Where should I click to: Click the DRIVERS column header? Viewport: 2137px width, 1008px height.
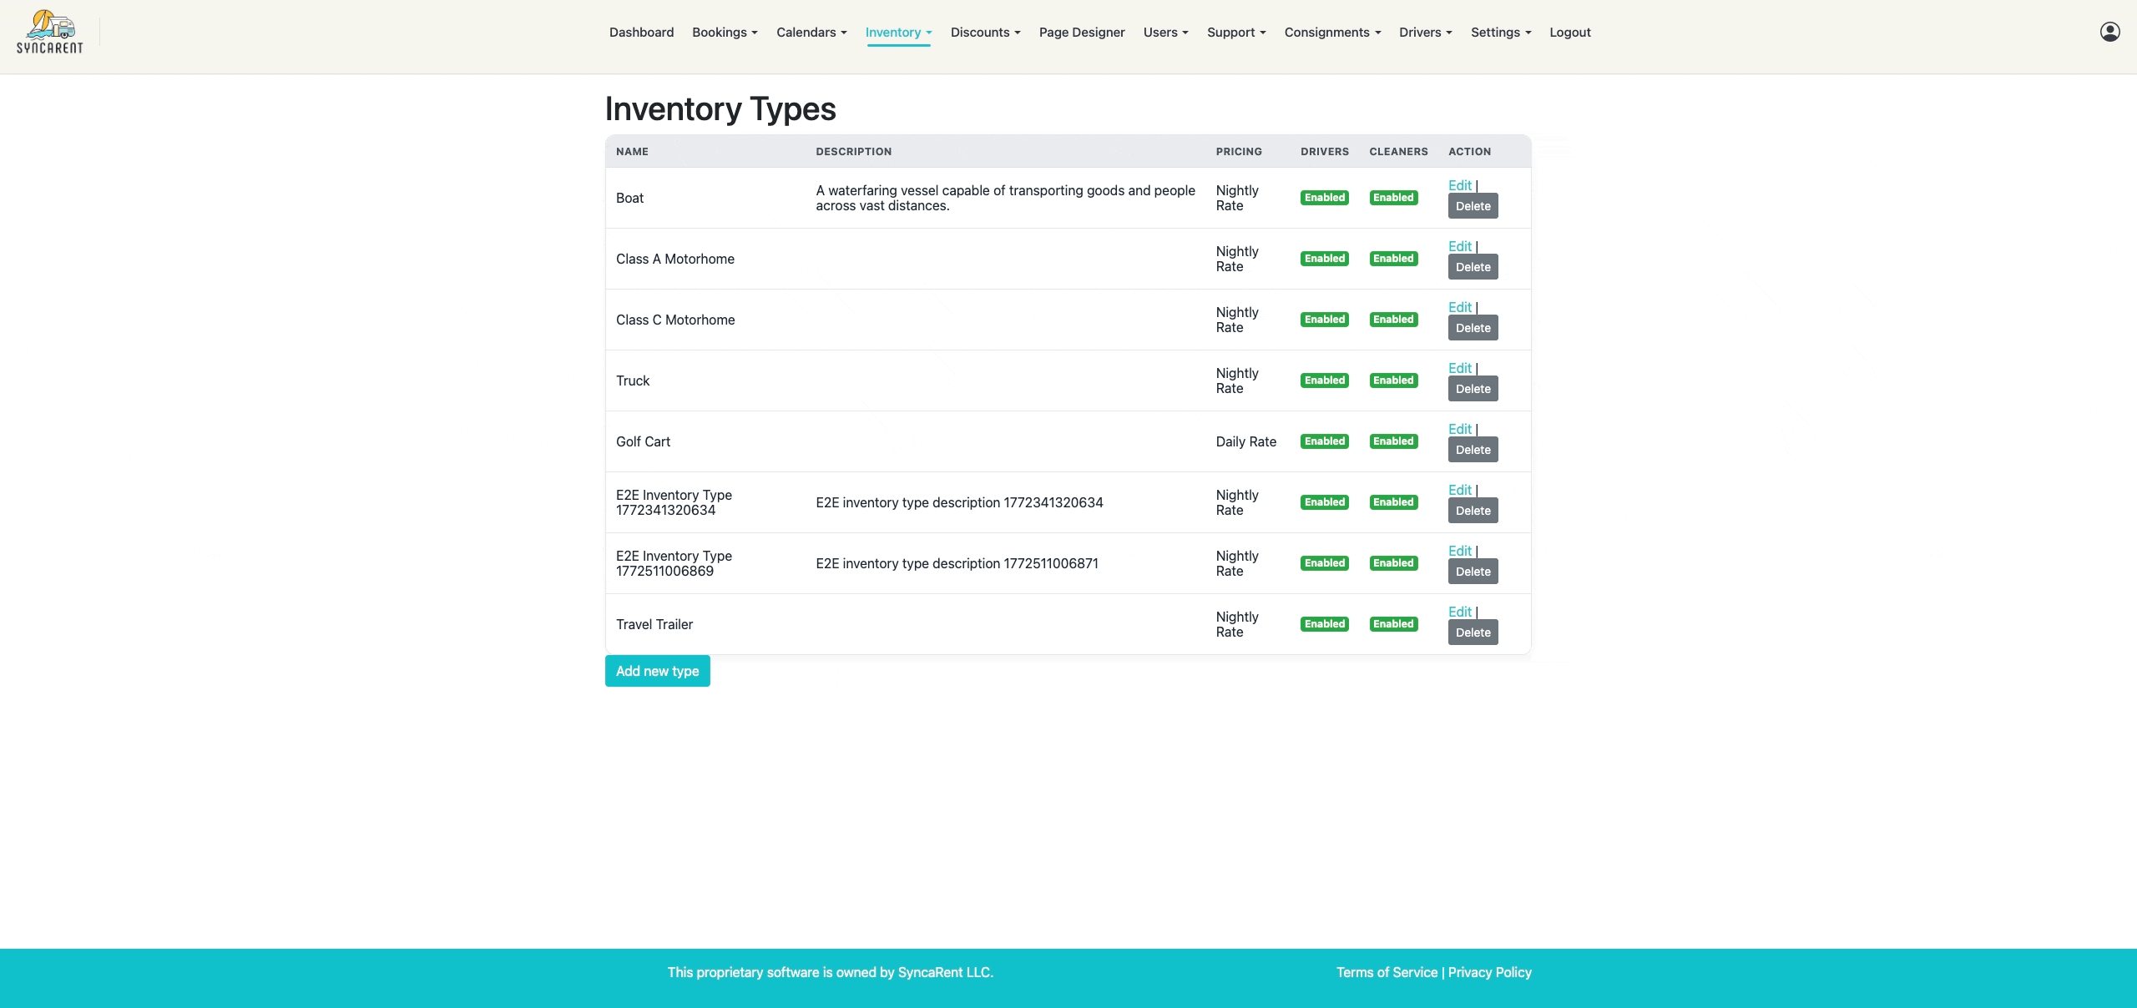pyautogui.click(x=1325, y=152)
